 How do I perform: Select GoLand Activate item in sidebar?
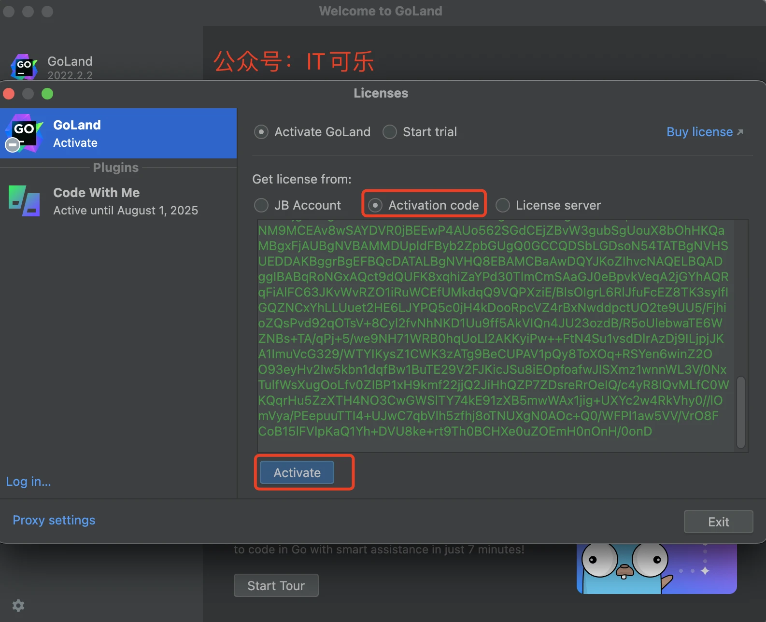pos(118,133)
